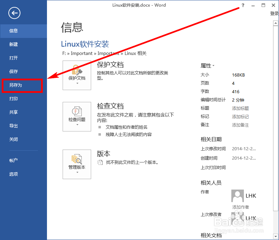Click the last modified by LHK avatar
Viewport: 279px width, 240px height.
(x=238, y=218)
